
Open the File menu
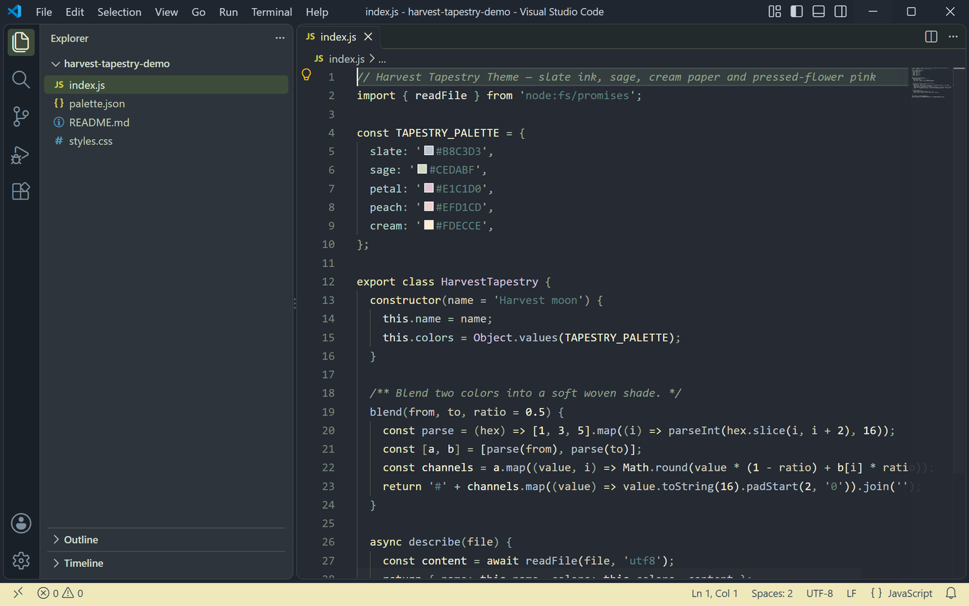coord(44,11)
